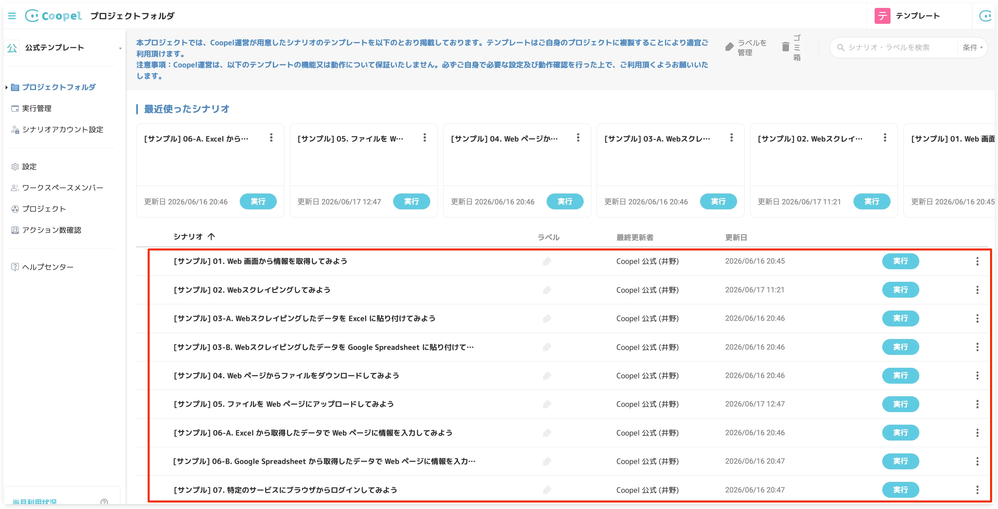Run scenario 01. Web 画面から情報を取得 from list

tap(900, 262)
